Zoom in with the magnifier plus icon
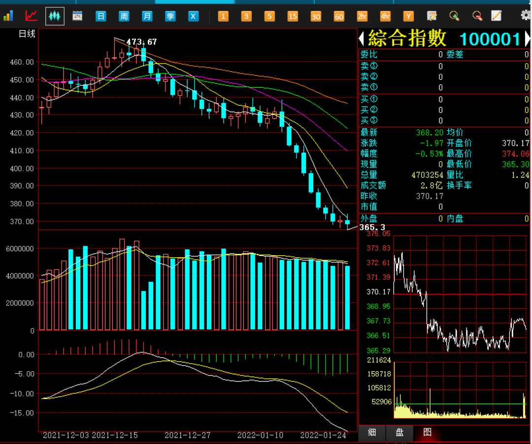Image resolution: width=532 pixels, height=444 pixels. [x=454, y=16]
